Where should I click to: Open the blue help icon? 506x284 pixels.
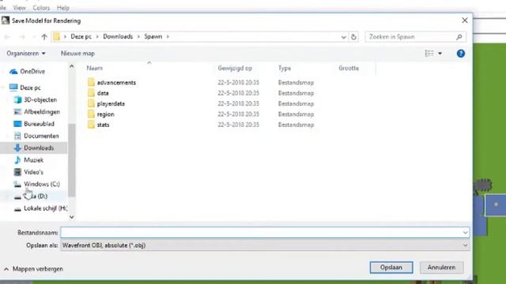[461, 54]
